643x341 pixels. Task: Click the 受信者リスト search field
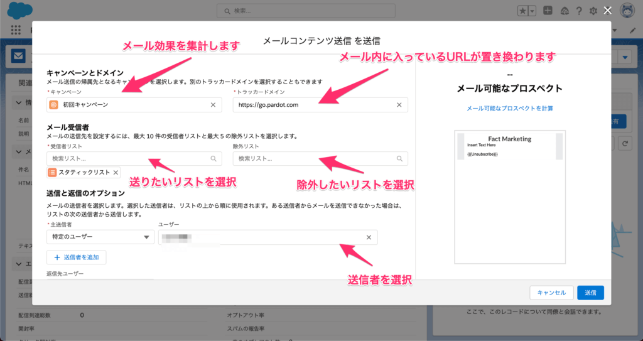(134, 159)
